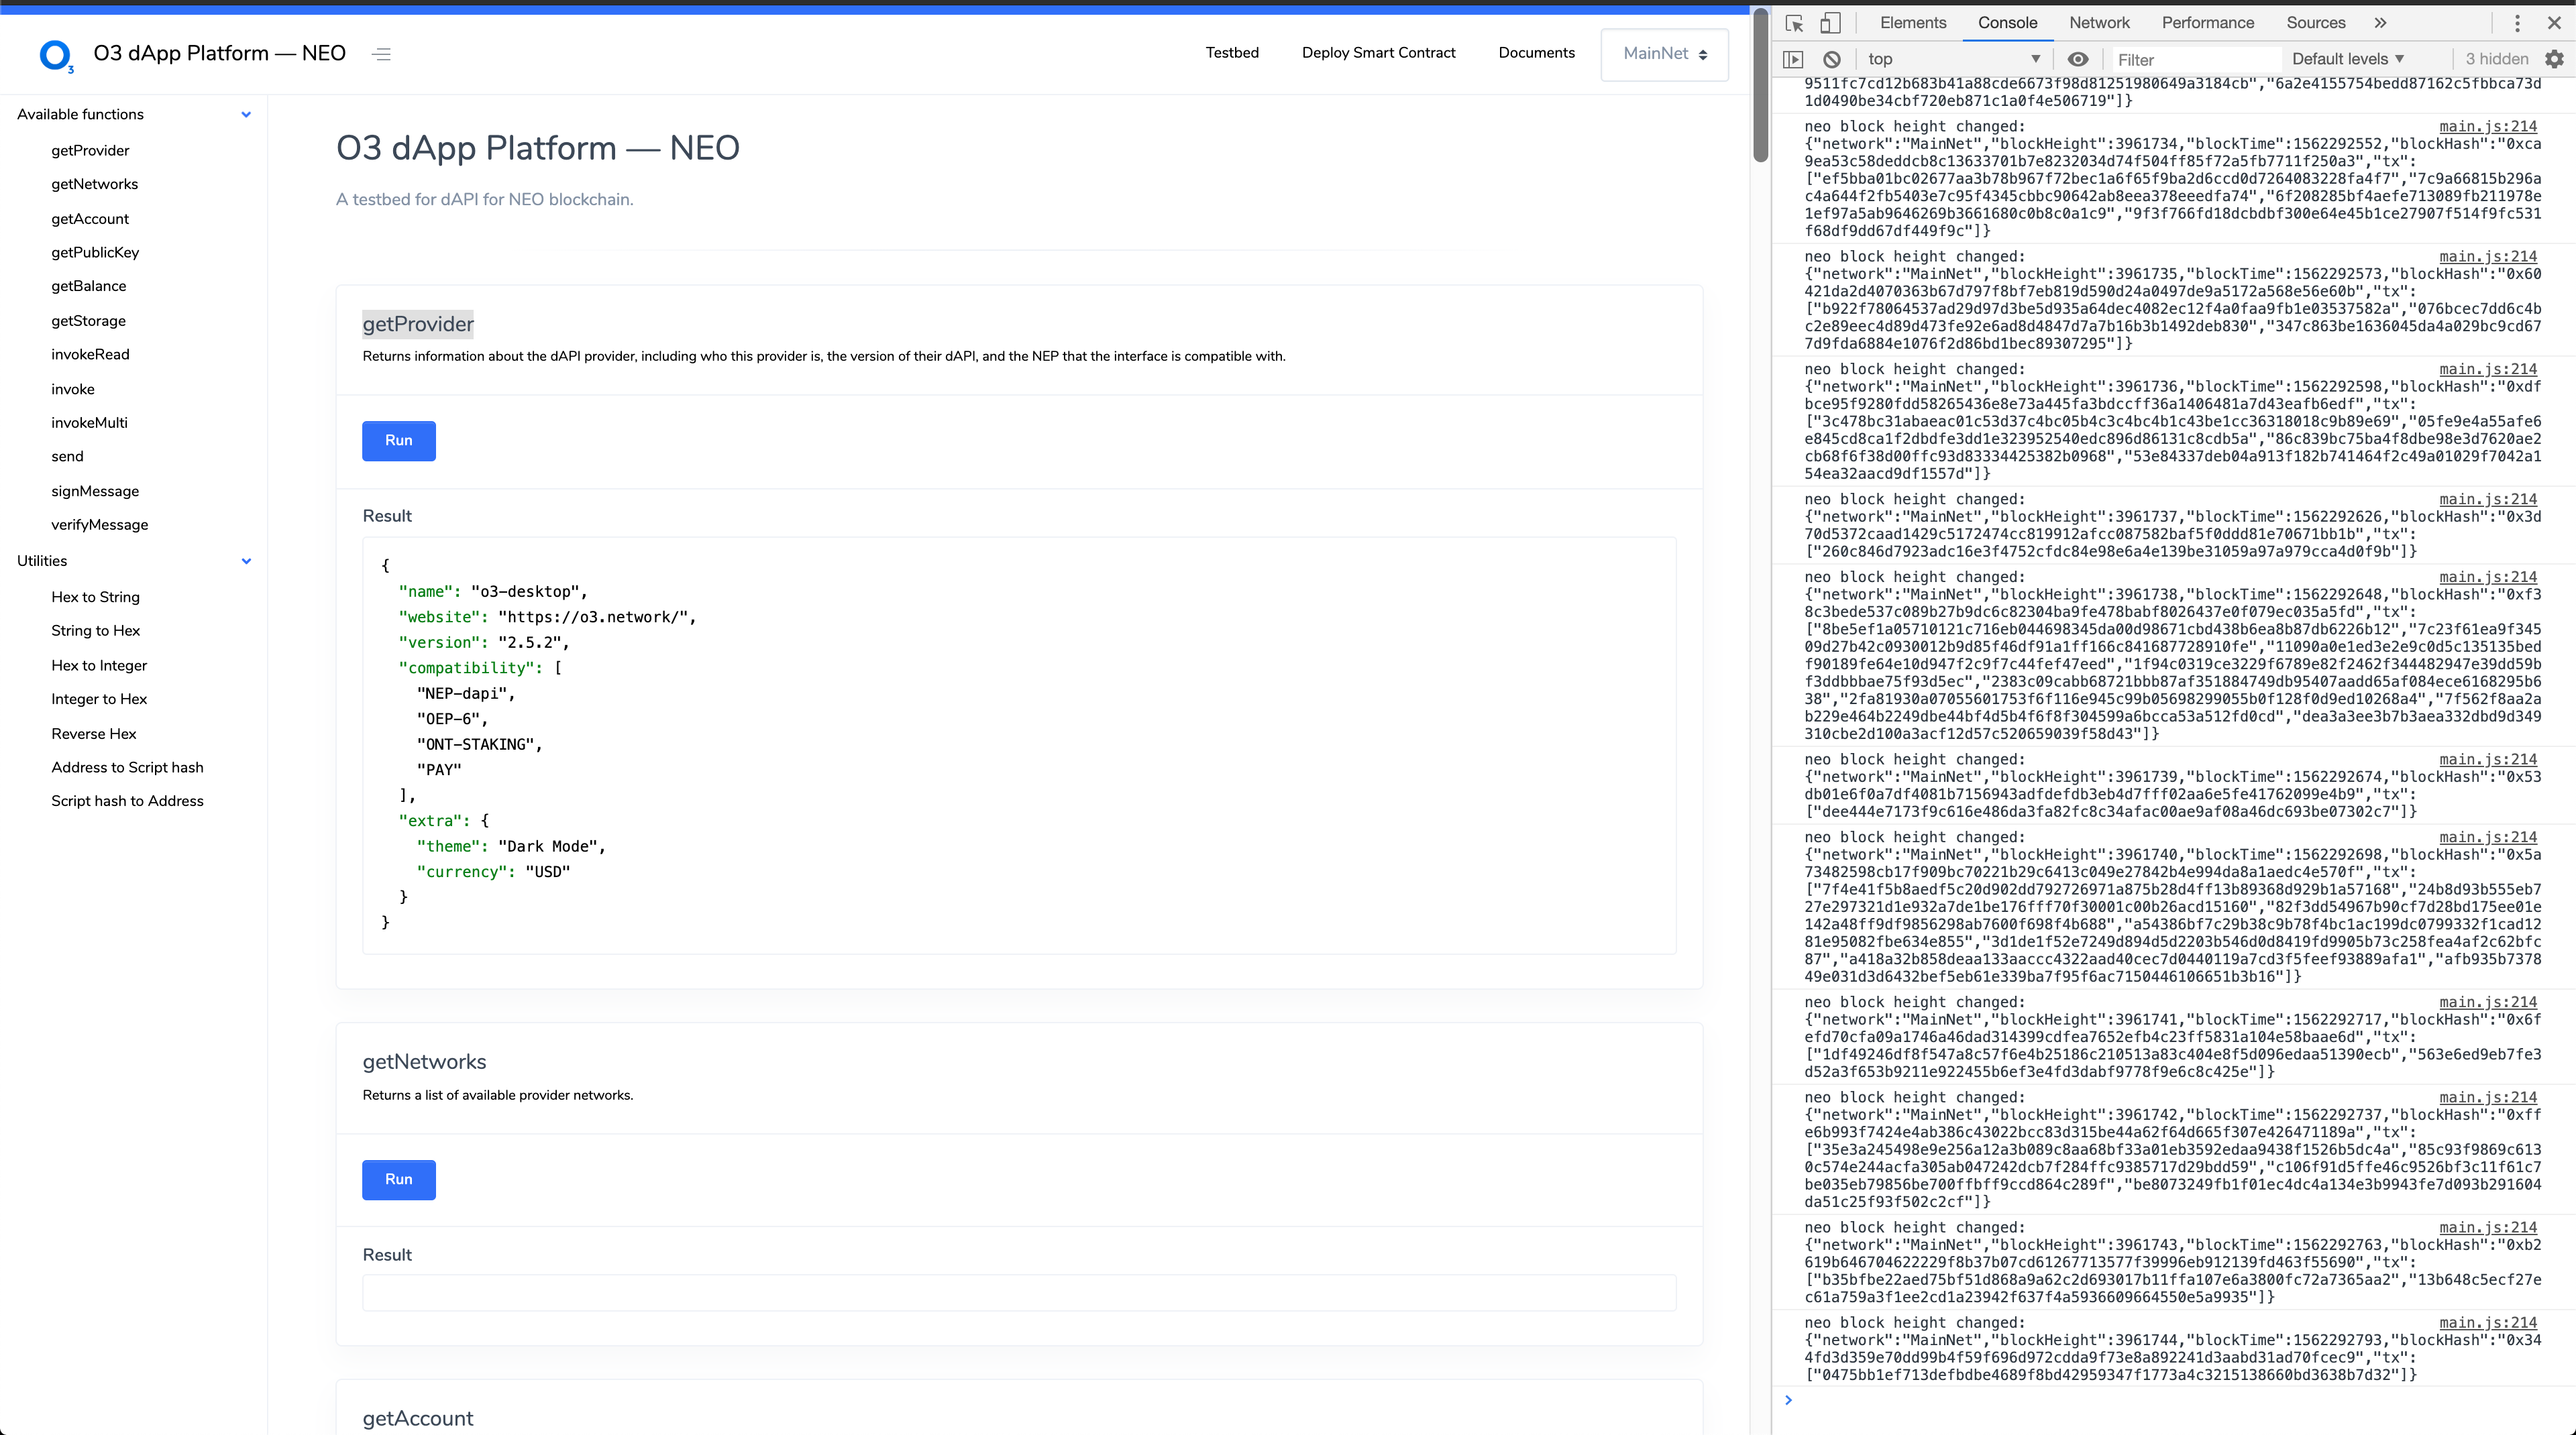
Task: Select signMessage in sidebar
Action: [95, 492]
